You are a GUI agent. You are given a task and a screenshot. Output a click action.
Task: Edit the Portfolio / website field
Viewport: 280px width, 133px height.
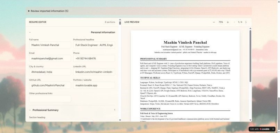pyautogui.click(x=94, y=85)
